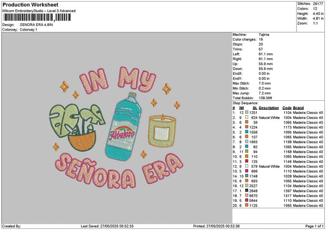Click the magenta swatch in stop 13
Viewport: 326px width, 230px height.
tap(247, 171)
